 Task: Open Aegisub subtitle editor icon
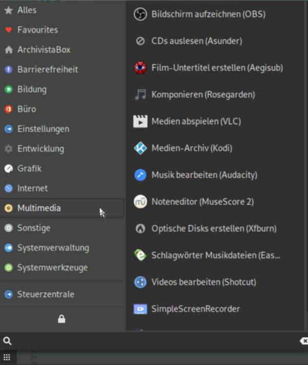(x=140, y=68)
